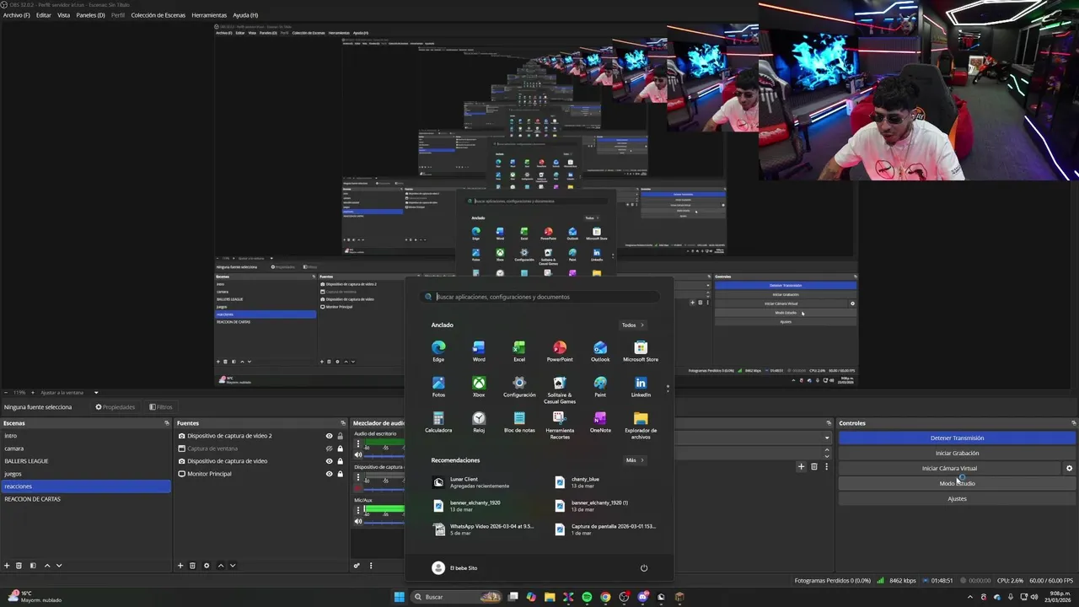Open Spotify from the taskbar
The width and height of the screenshot is (1079, 607).
point(587,597)
